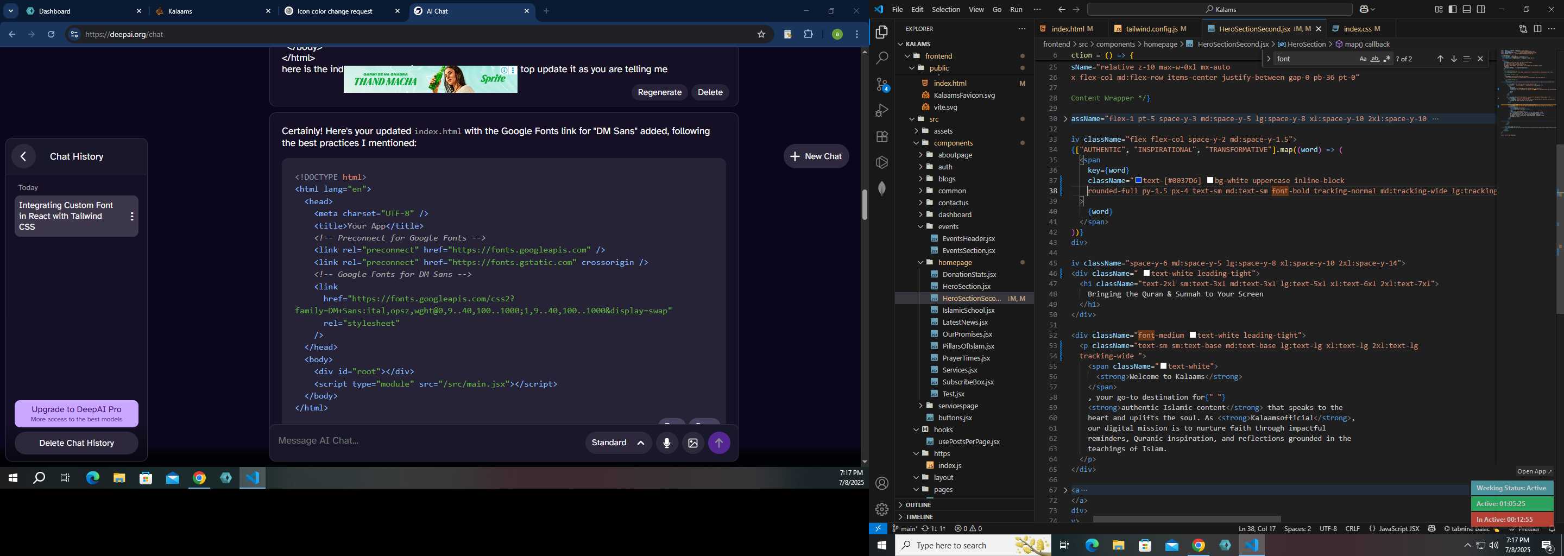
Task: Click the Regenerate button in DeepAI chat
Action: coord(659,92)
